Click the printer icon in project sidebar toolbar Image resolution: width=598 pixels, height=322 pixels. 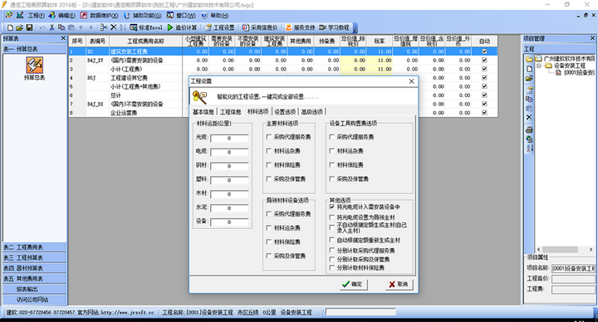529,129
